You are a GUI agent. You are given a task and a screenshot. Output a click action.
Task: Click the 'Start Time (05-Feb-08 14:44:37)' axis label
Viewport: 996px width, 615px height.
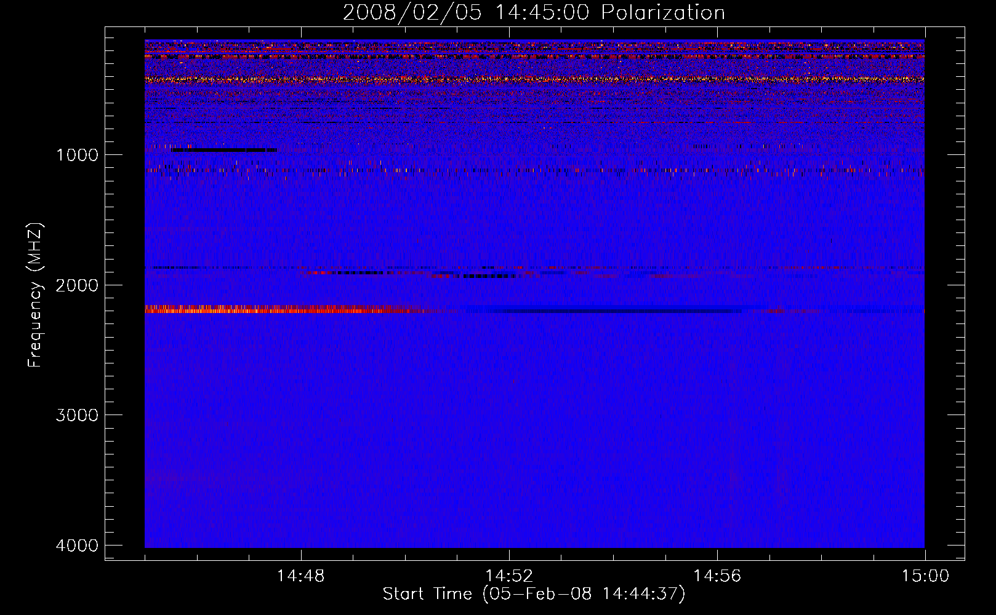click(x=534, y=594)
